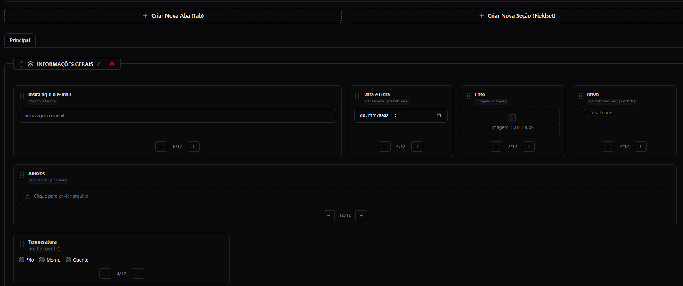Switch to the Principal tab
683x286 pixels.
point(20,40)
